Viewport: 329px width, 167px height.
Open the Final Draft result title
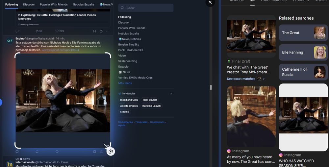coord(248,70)
